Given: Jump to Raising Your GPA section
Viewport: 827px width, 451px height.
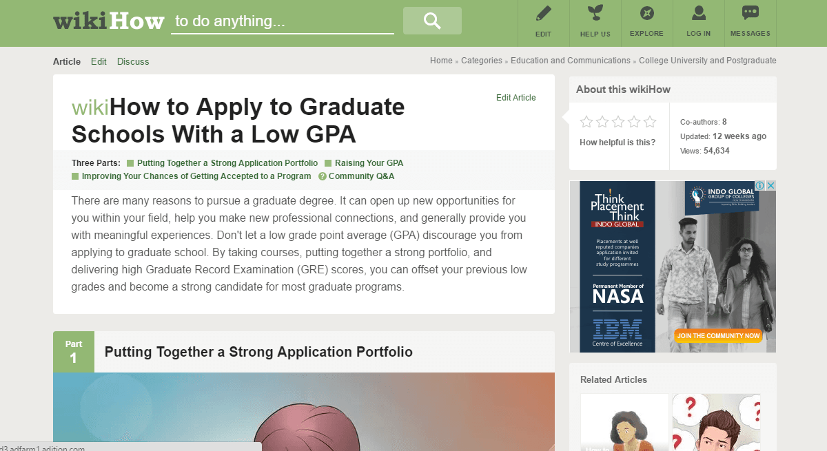Looking at the screenshot, I should [x=369, y=163].
